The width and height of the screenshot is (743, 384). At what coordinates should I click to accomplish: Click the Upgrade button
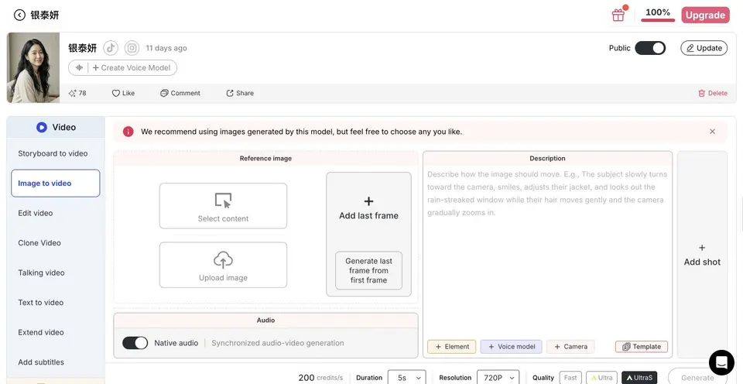(x=705, y=15)
